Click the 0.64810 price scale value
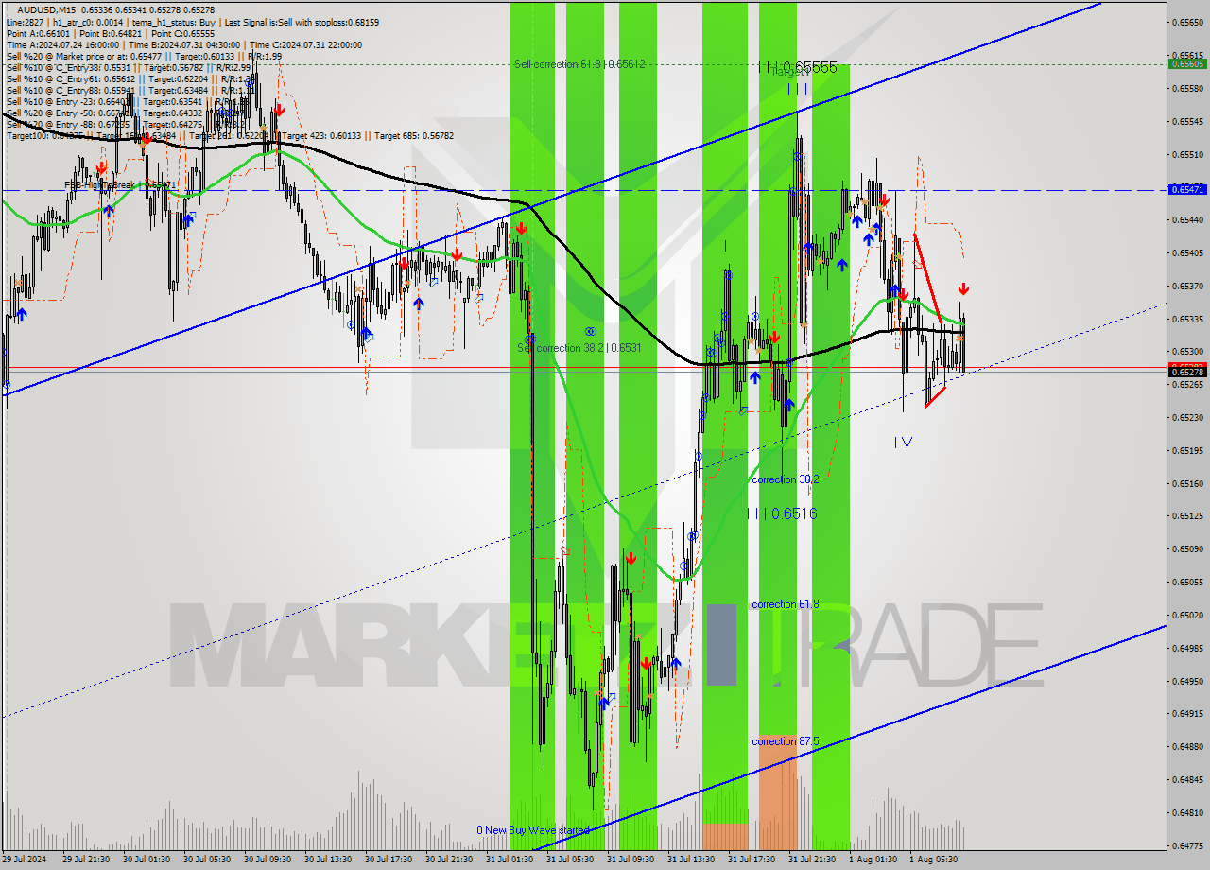 coord(1186,812)
